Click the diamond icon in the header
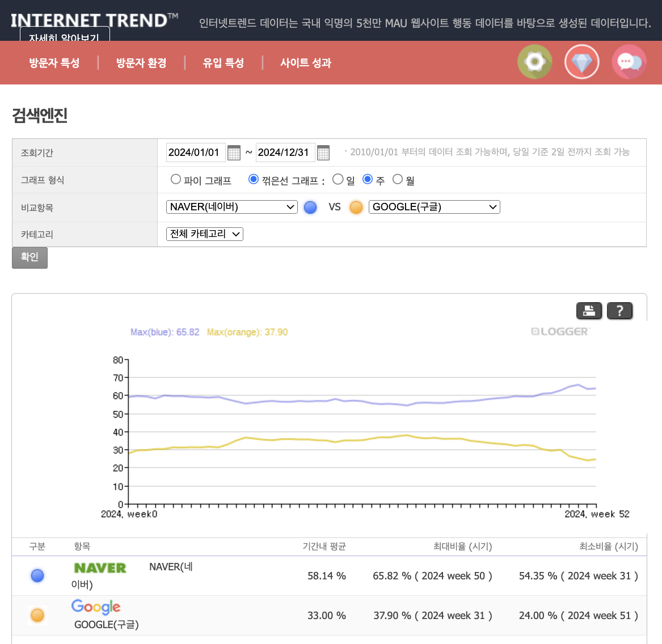This screenshot has height=644, width=662. click(x=581, y=61)
